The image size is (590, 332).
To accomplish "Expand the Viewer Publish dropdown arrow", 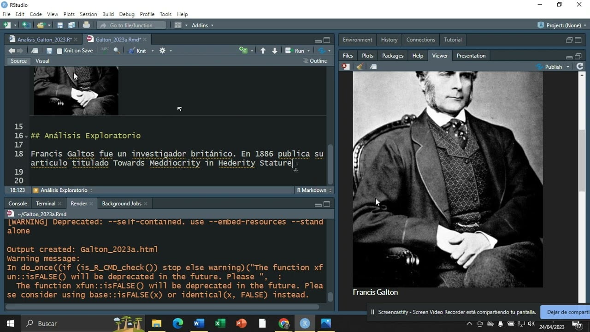I will pyautogui.click(x=568, y=67).
